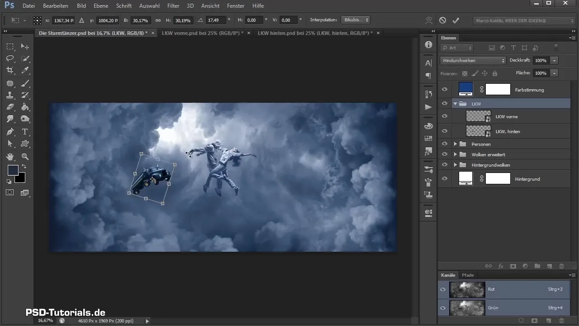This screenshot has height=326, width=579.
Task: Open the Filter menu
Action: (x=173, y=6)
